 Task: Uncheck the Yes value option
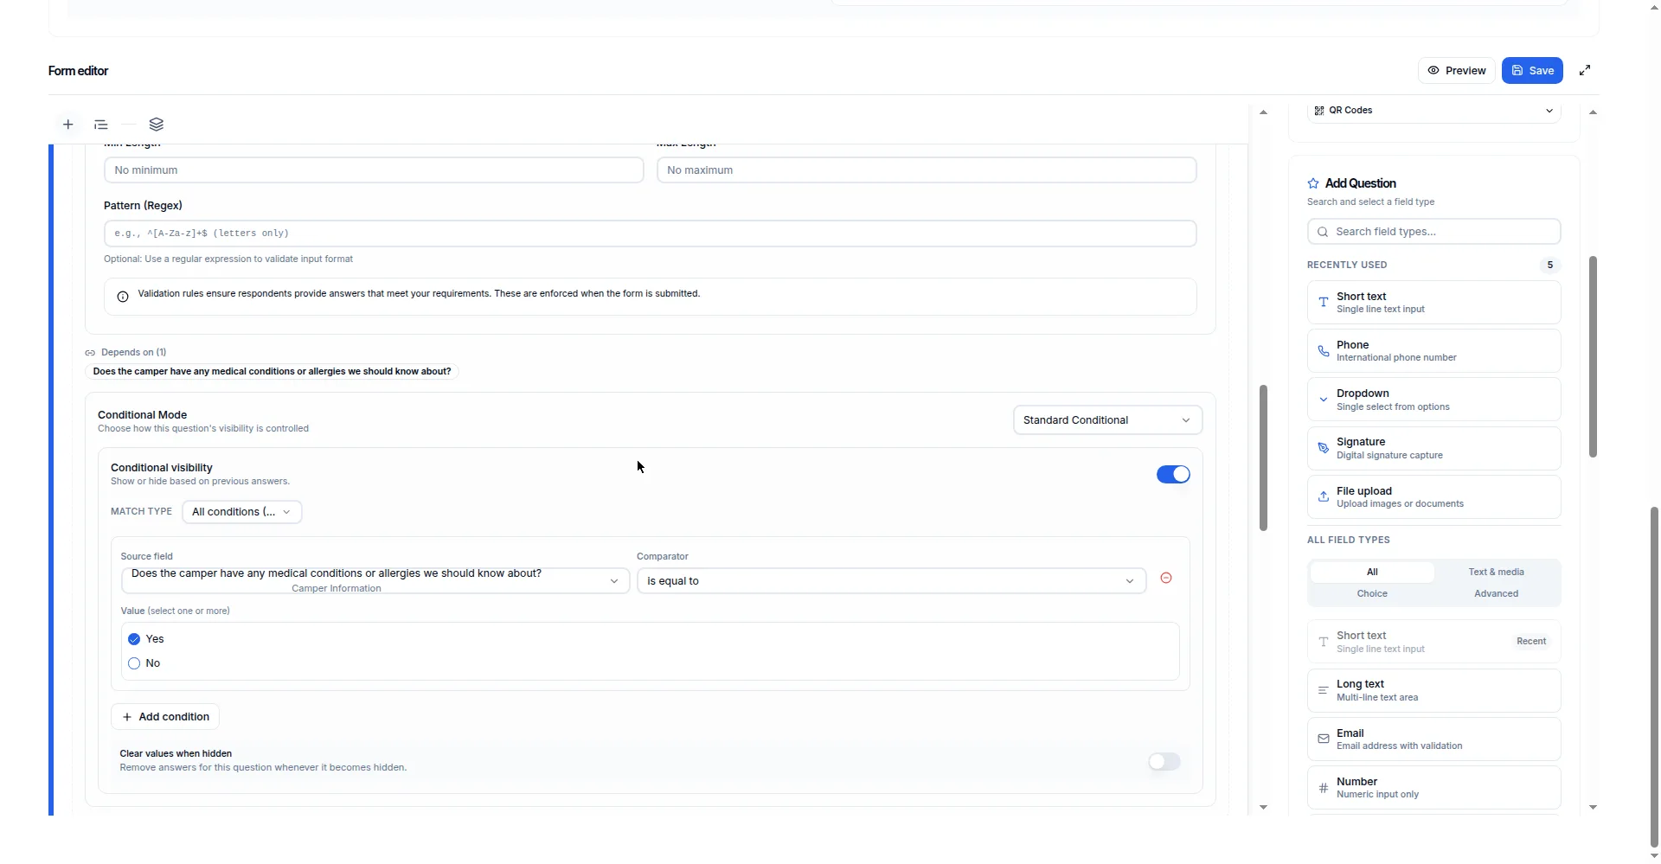pyautogui.click(x=134, y=639)
